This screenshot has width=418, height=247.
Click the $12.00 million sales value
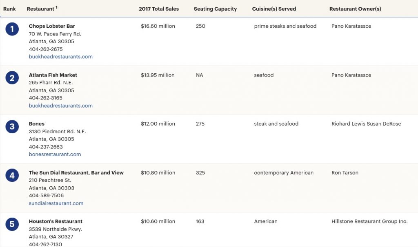(x=158, y=124)
